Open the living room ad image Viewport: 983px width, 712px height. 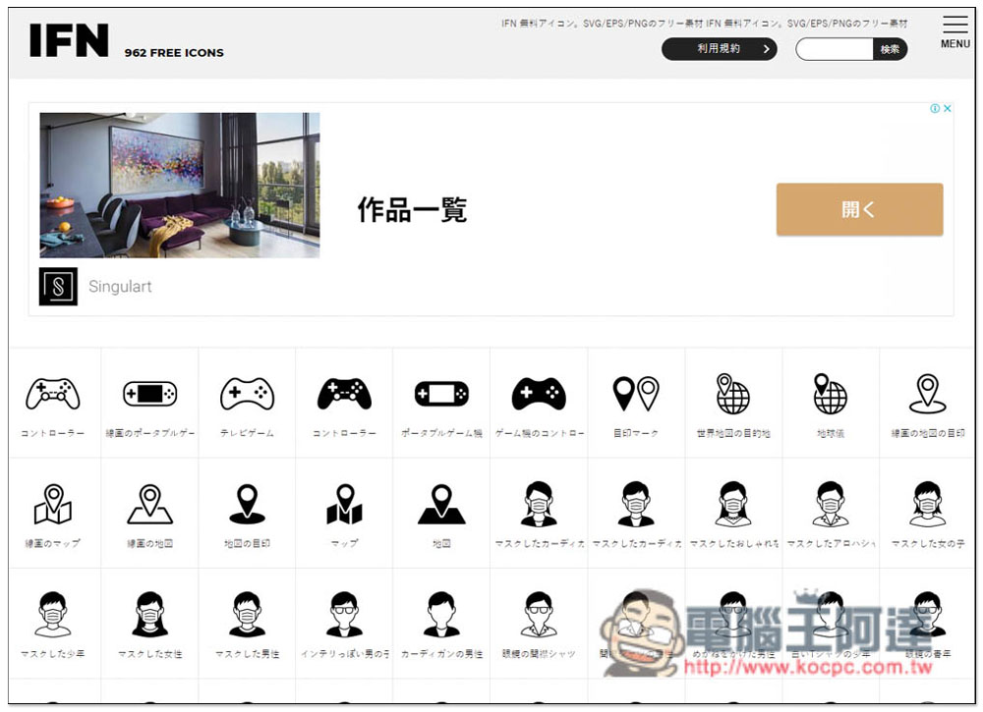click(179, 185)
